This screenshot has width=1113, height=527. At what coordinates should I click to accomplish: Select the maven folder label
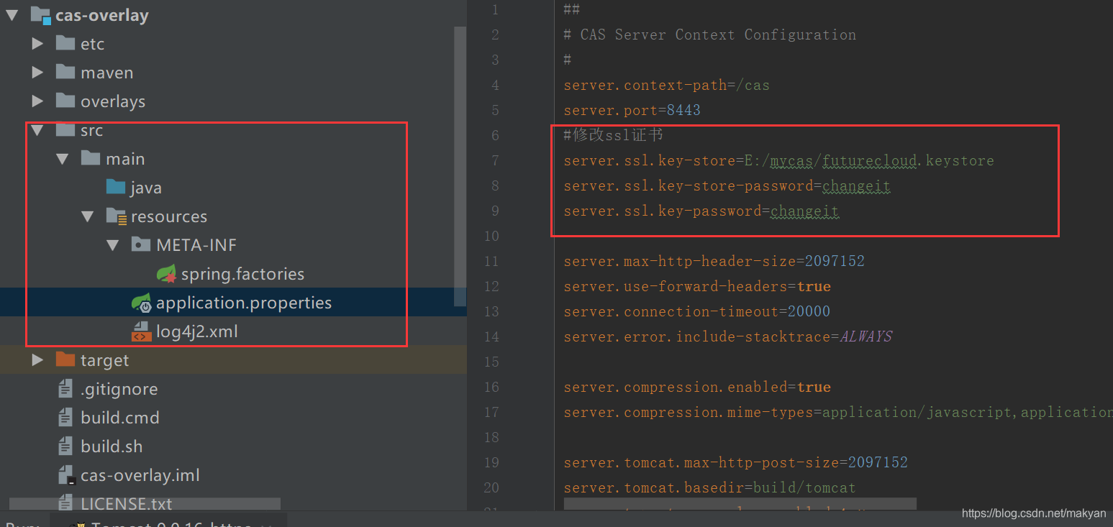click(106, 73)
